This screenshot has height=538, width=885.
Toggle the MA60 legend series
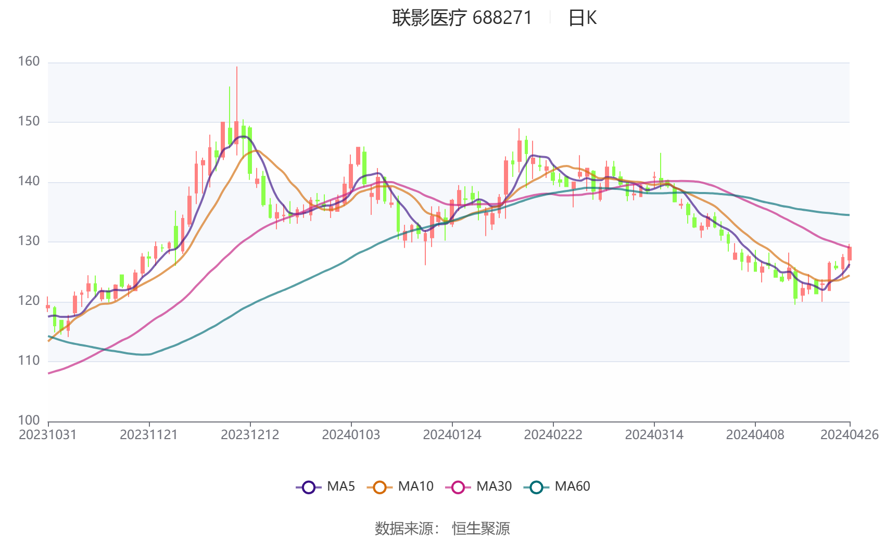[x=557, y=487]
